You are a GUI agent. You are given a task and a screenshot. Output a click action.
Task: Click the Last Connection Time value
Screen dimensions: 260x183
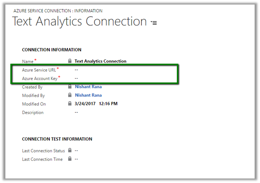[x=77, y=159]
